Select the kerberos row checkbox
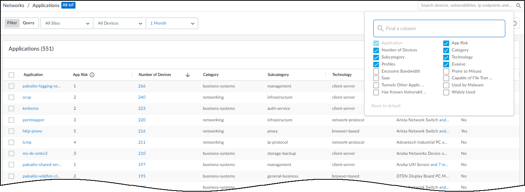Screen dimensions: 525x192 [x=12, y=109]
